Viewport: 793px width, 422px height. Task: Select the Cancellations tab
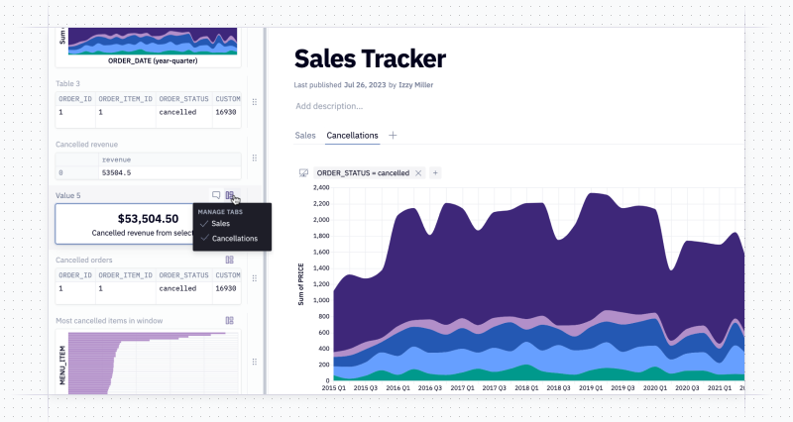(352, 136)
